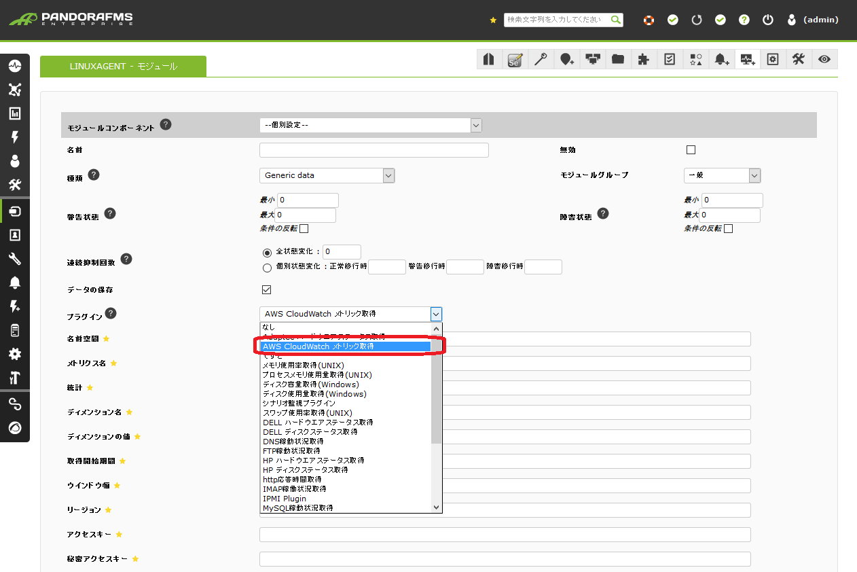
Task: Open the alerts bell icon in left sidebar
Action: point(14,283)
